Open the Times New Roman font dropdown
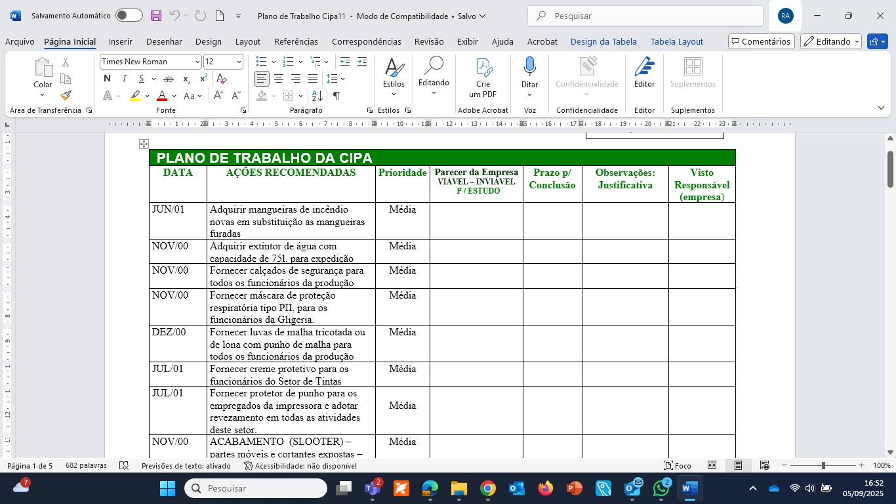896x504 pixels. (x=197, y=62)
